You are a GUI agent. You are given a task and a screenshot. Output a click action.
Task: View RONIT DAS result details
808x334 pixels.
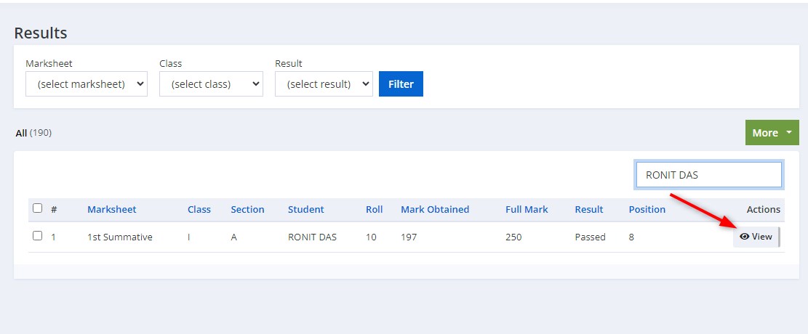pyautogui.click(x=756, y=237)
